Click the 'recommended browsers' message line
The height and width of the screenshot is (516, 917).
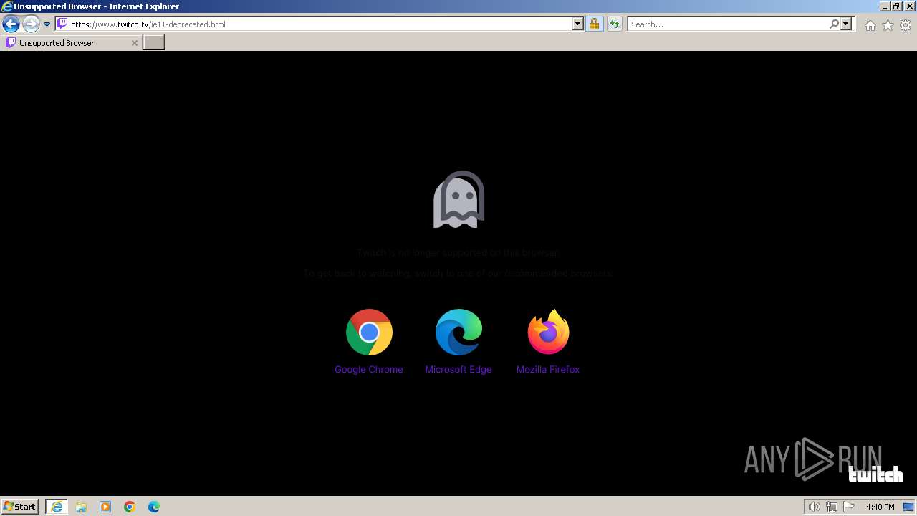[458, 273]
